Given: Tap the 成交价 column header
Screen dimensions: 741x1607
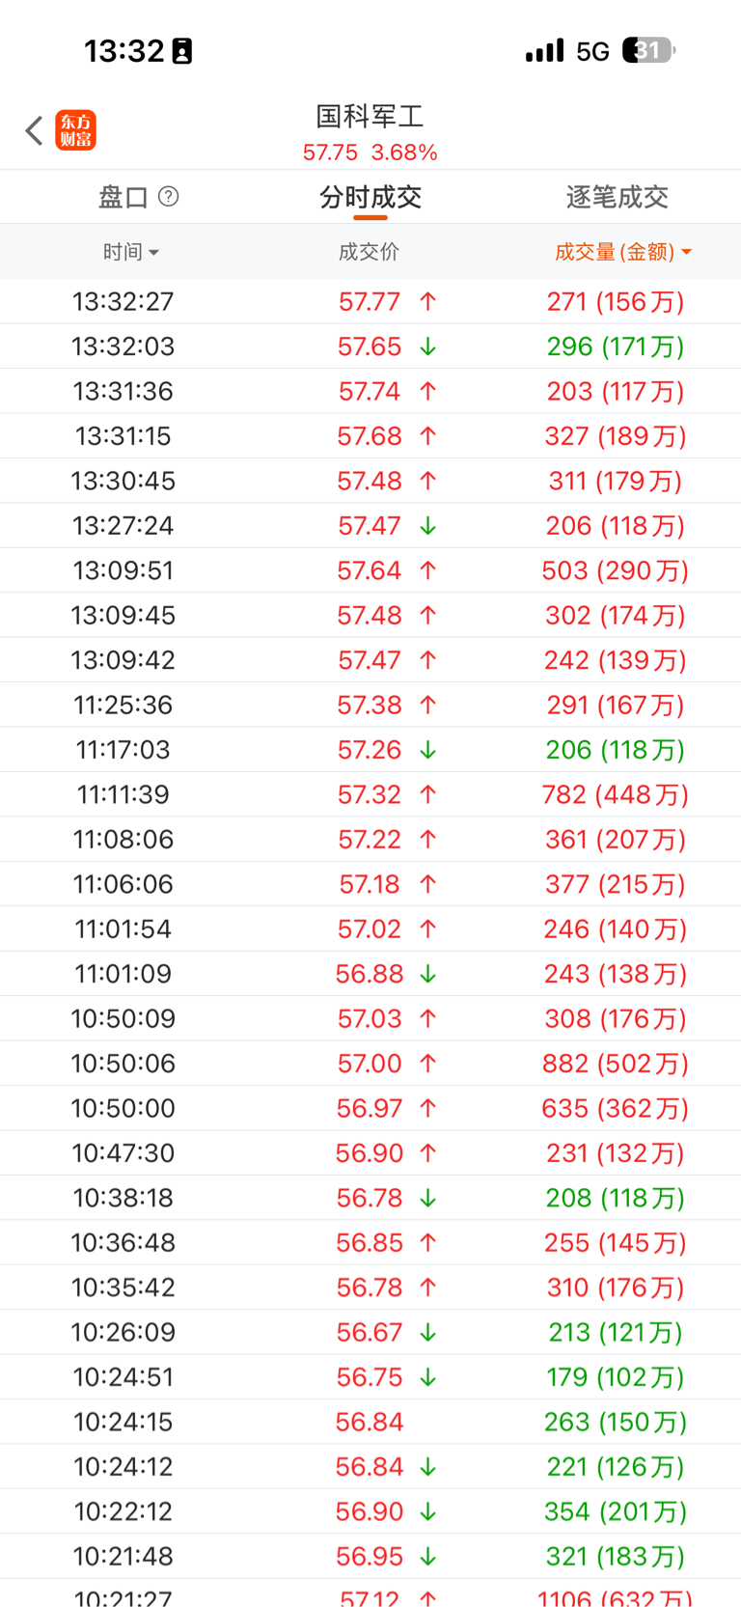Looking at the screenshot, I should (369, 252).
